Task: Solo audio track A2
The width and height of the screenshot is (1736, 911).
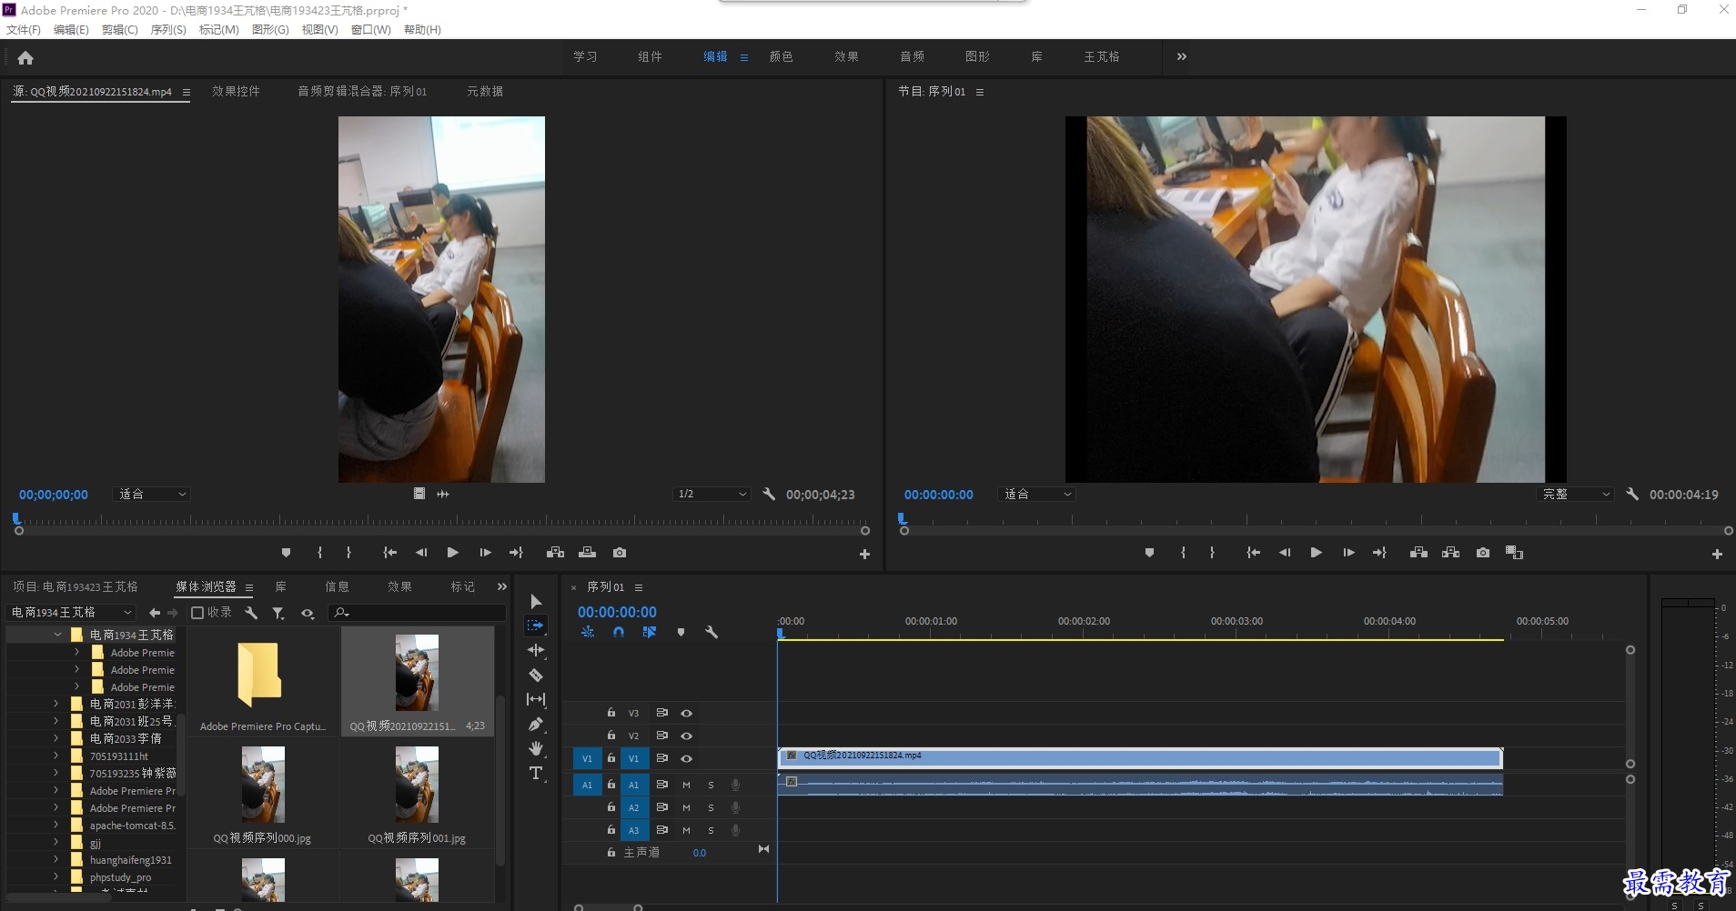Action: (x=711, y=807)
